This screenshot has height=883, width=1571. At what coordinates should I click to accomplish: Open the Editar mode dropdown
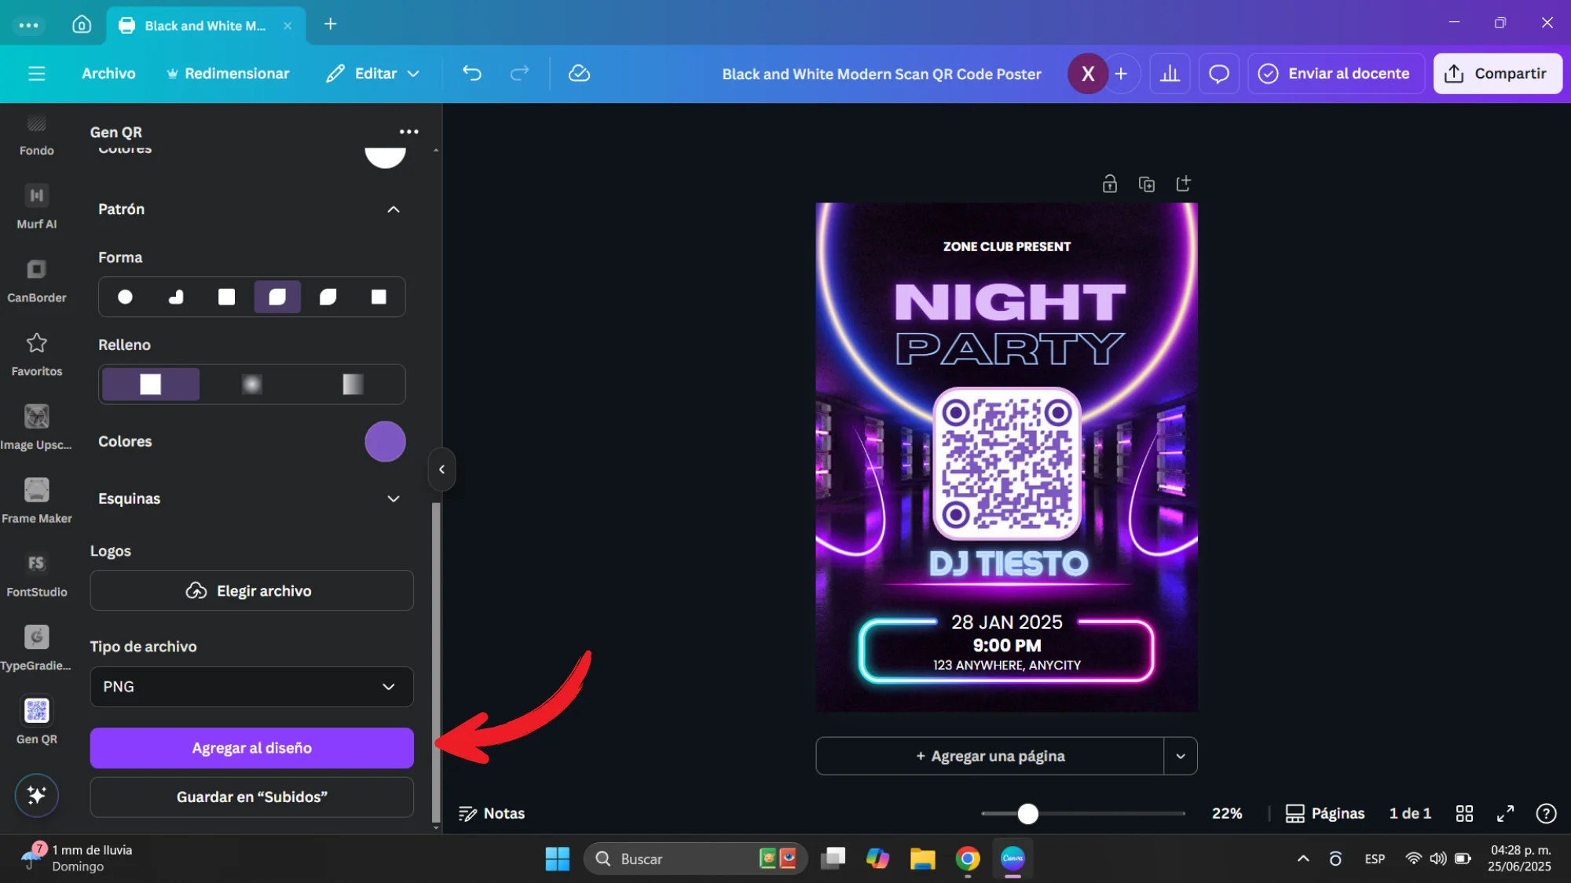point(373,73)
